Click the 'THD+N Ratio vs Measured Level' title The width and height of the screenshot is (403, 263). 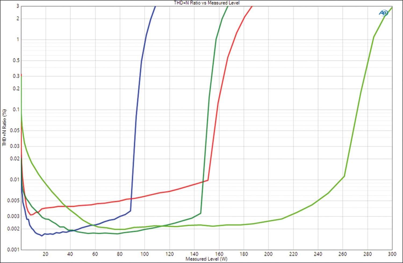point(207,3)
